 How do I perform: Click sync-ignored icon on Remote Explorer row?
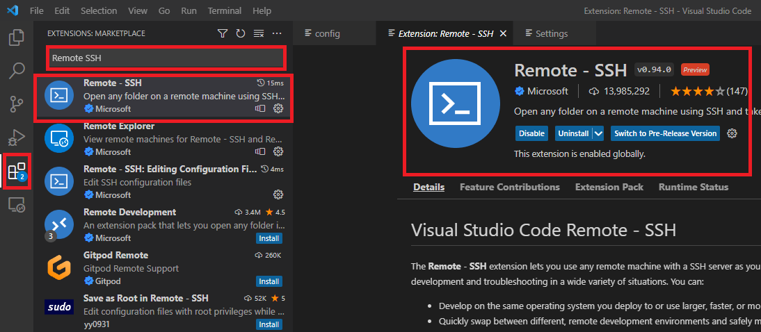[x=260, y=151]
